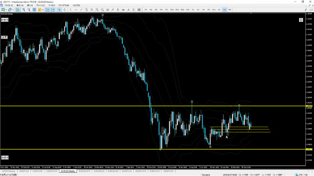
Task: Switch timeframe to M1
Action: tap(146, 9)
